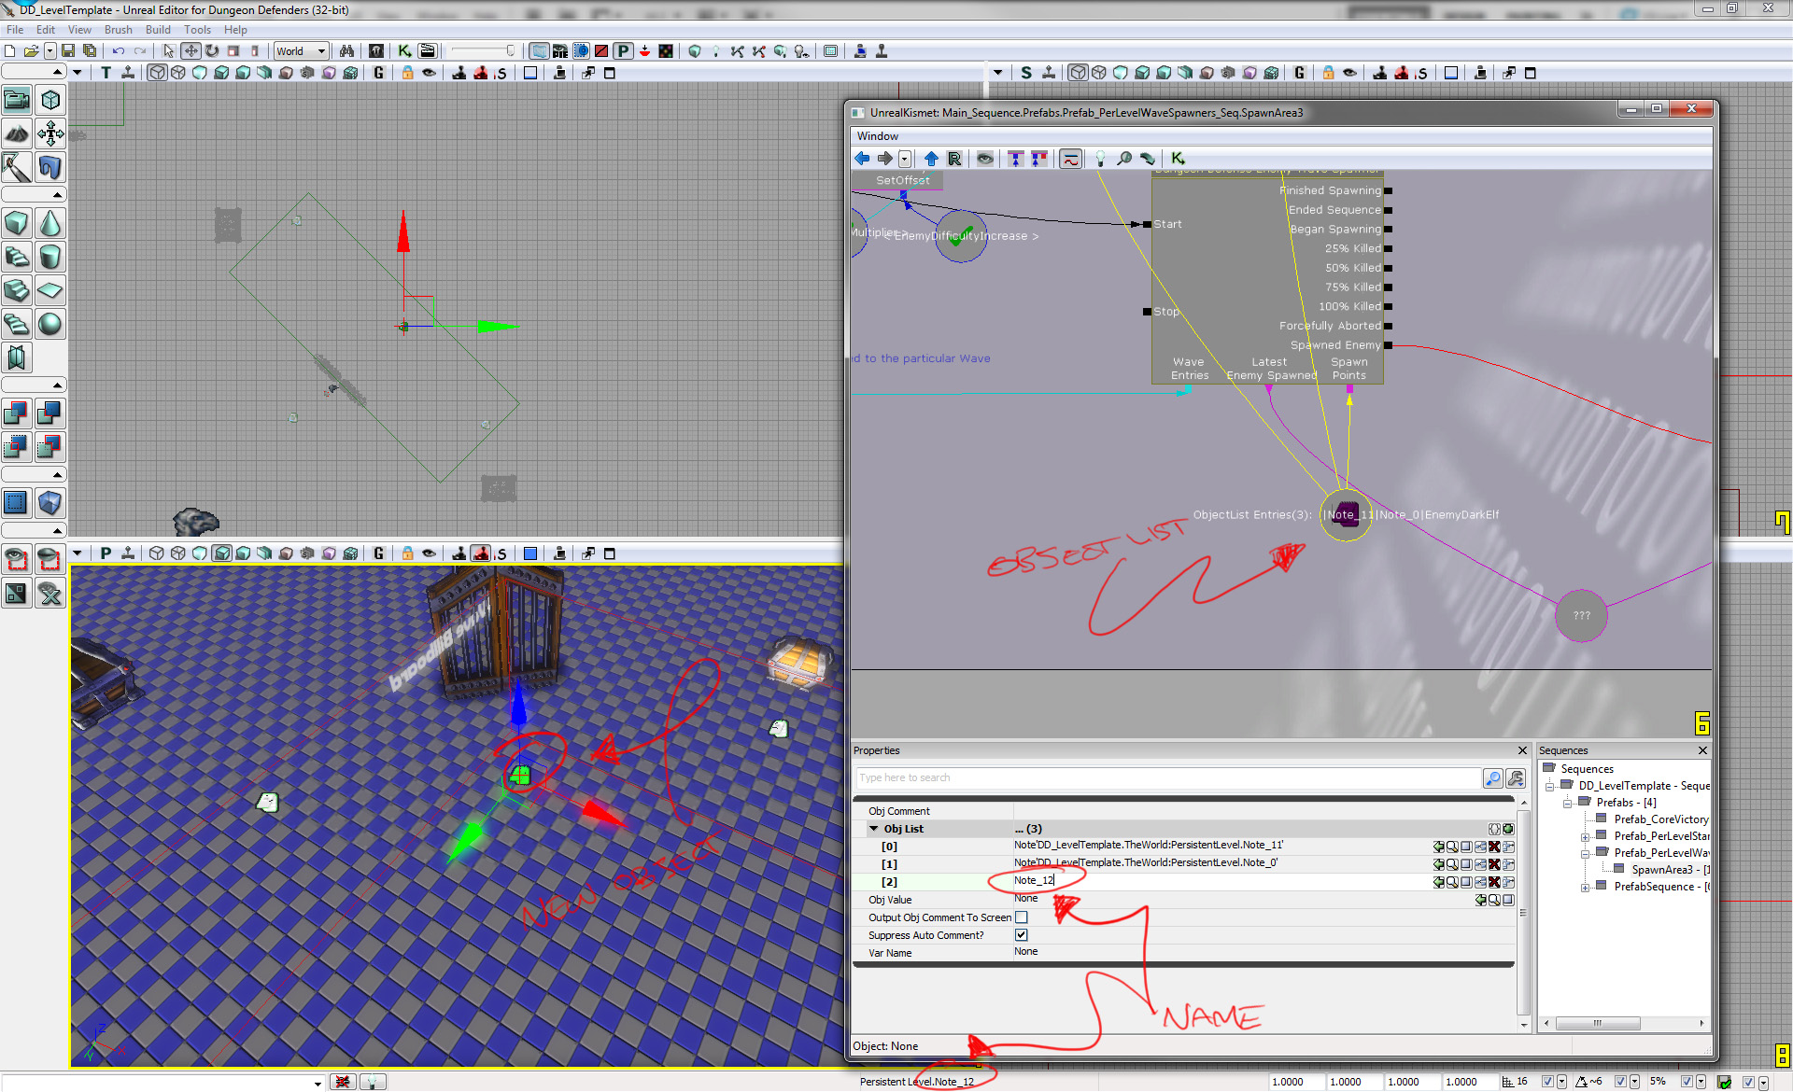Toggle Kismet hide unused connectors eye
Screen dimensions: 1793x1092
pos(985,159)
